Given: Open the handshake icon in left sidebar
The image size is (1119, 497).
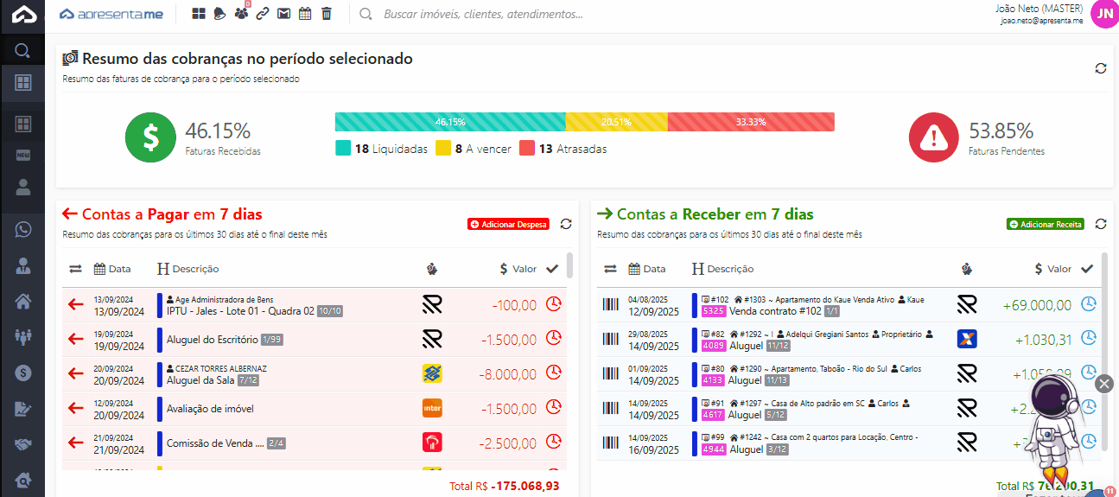Looking at the screenshot, I should [23, 444].
